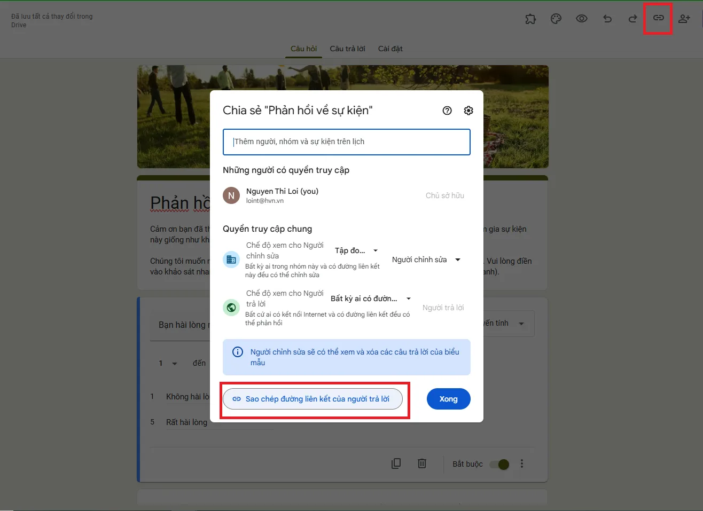
Task: Click Sao chép đường liên kết button
Action: [313, 399]
